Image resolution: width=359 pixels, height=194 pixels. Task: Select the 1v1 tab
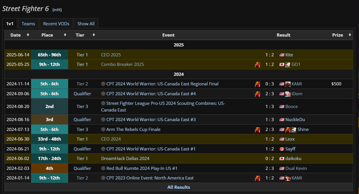[x=10, y=24]
